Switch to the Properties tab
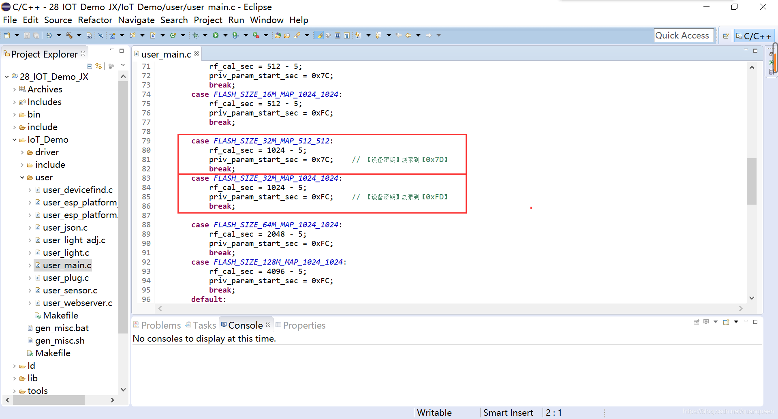Screen dimensions: 778x419 [x=301, y=325]
